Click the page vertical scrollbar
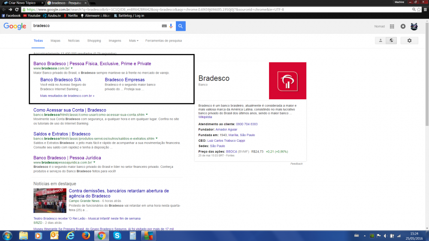The height and width of the screenshot is (241, 429). 427,74
